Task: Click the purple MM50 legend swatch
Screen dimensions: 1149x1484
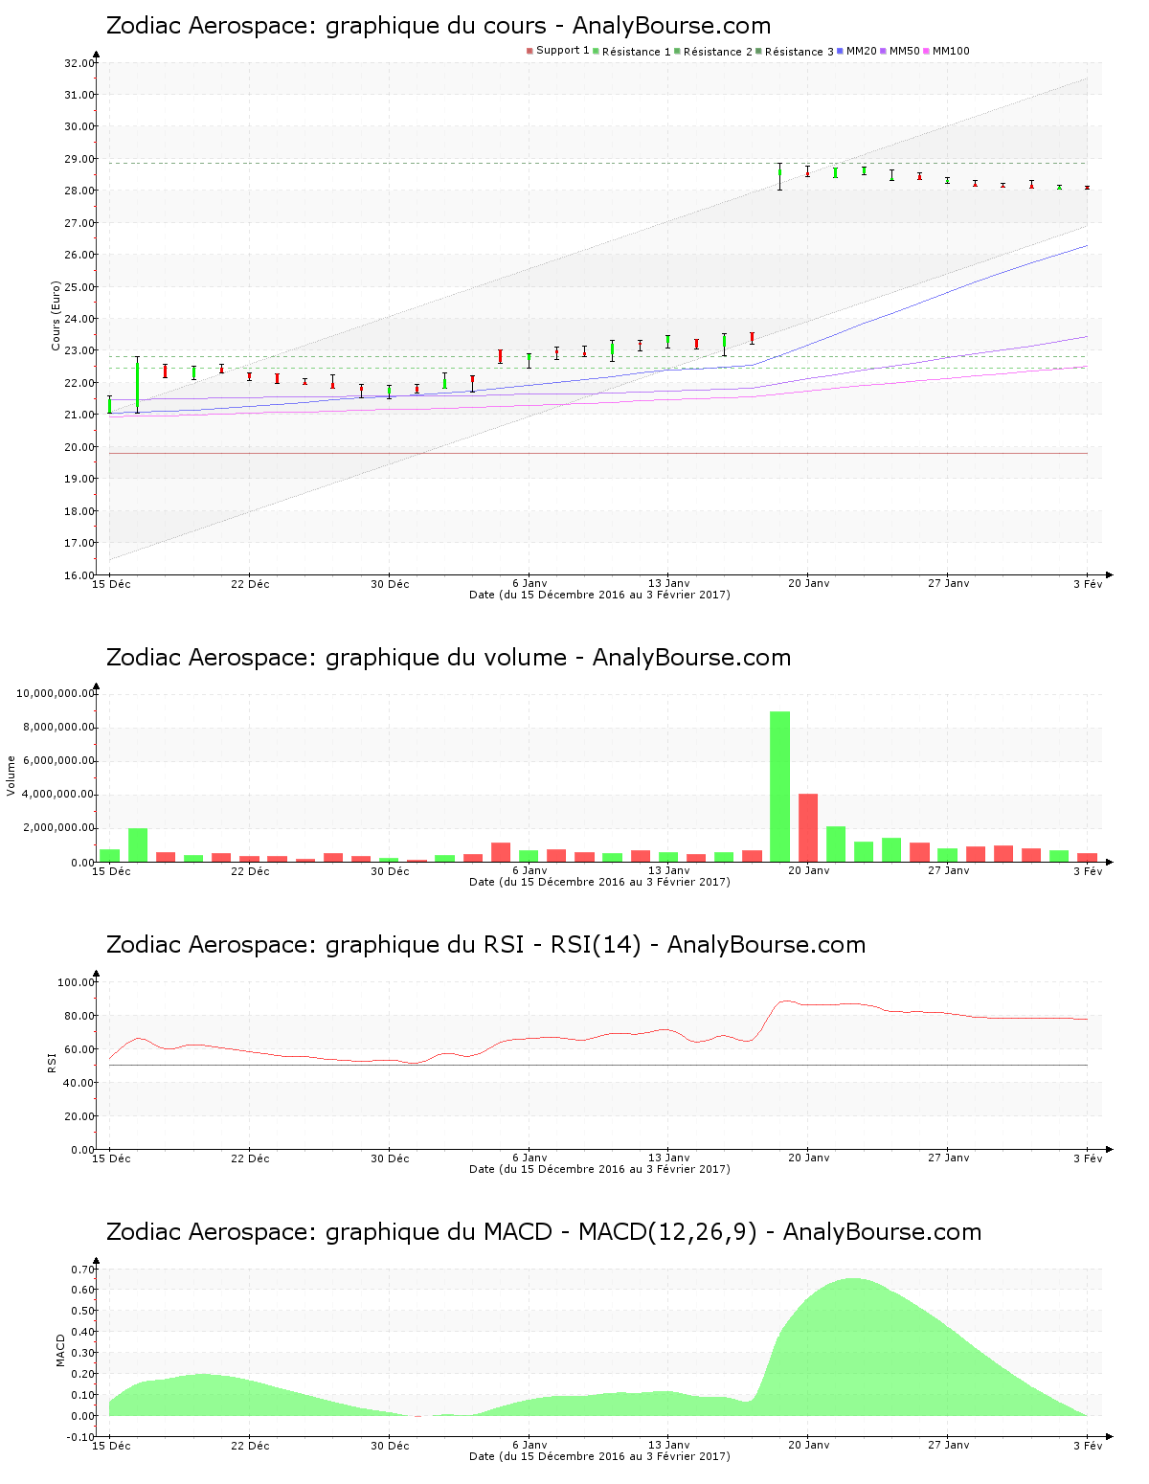Action: 883,51
